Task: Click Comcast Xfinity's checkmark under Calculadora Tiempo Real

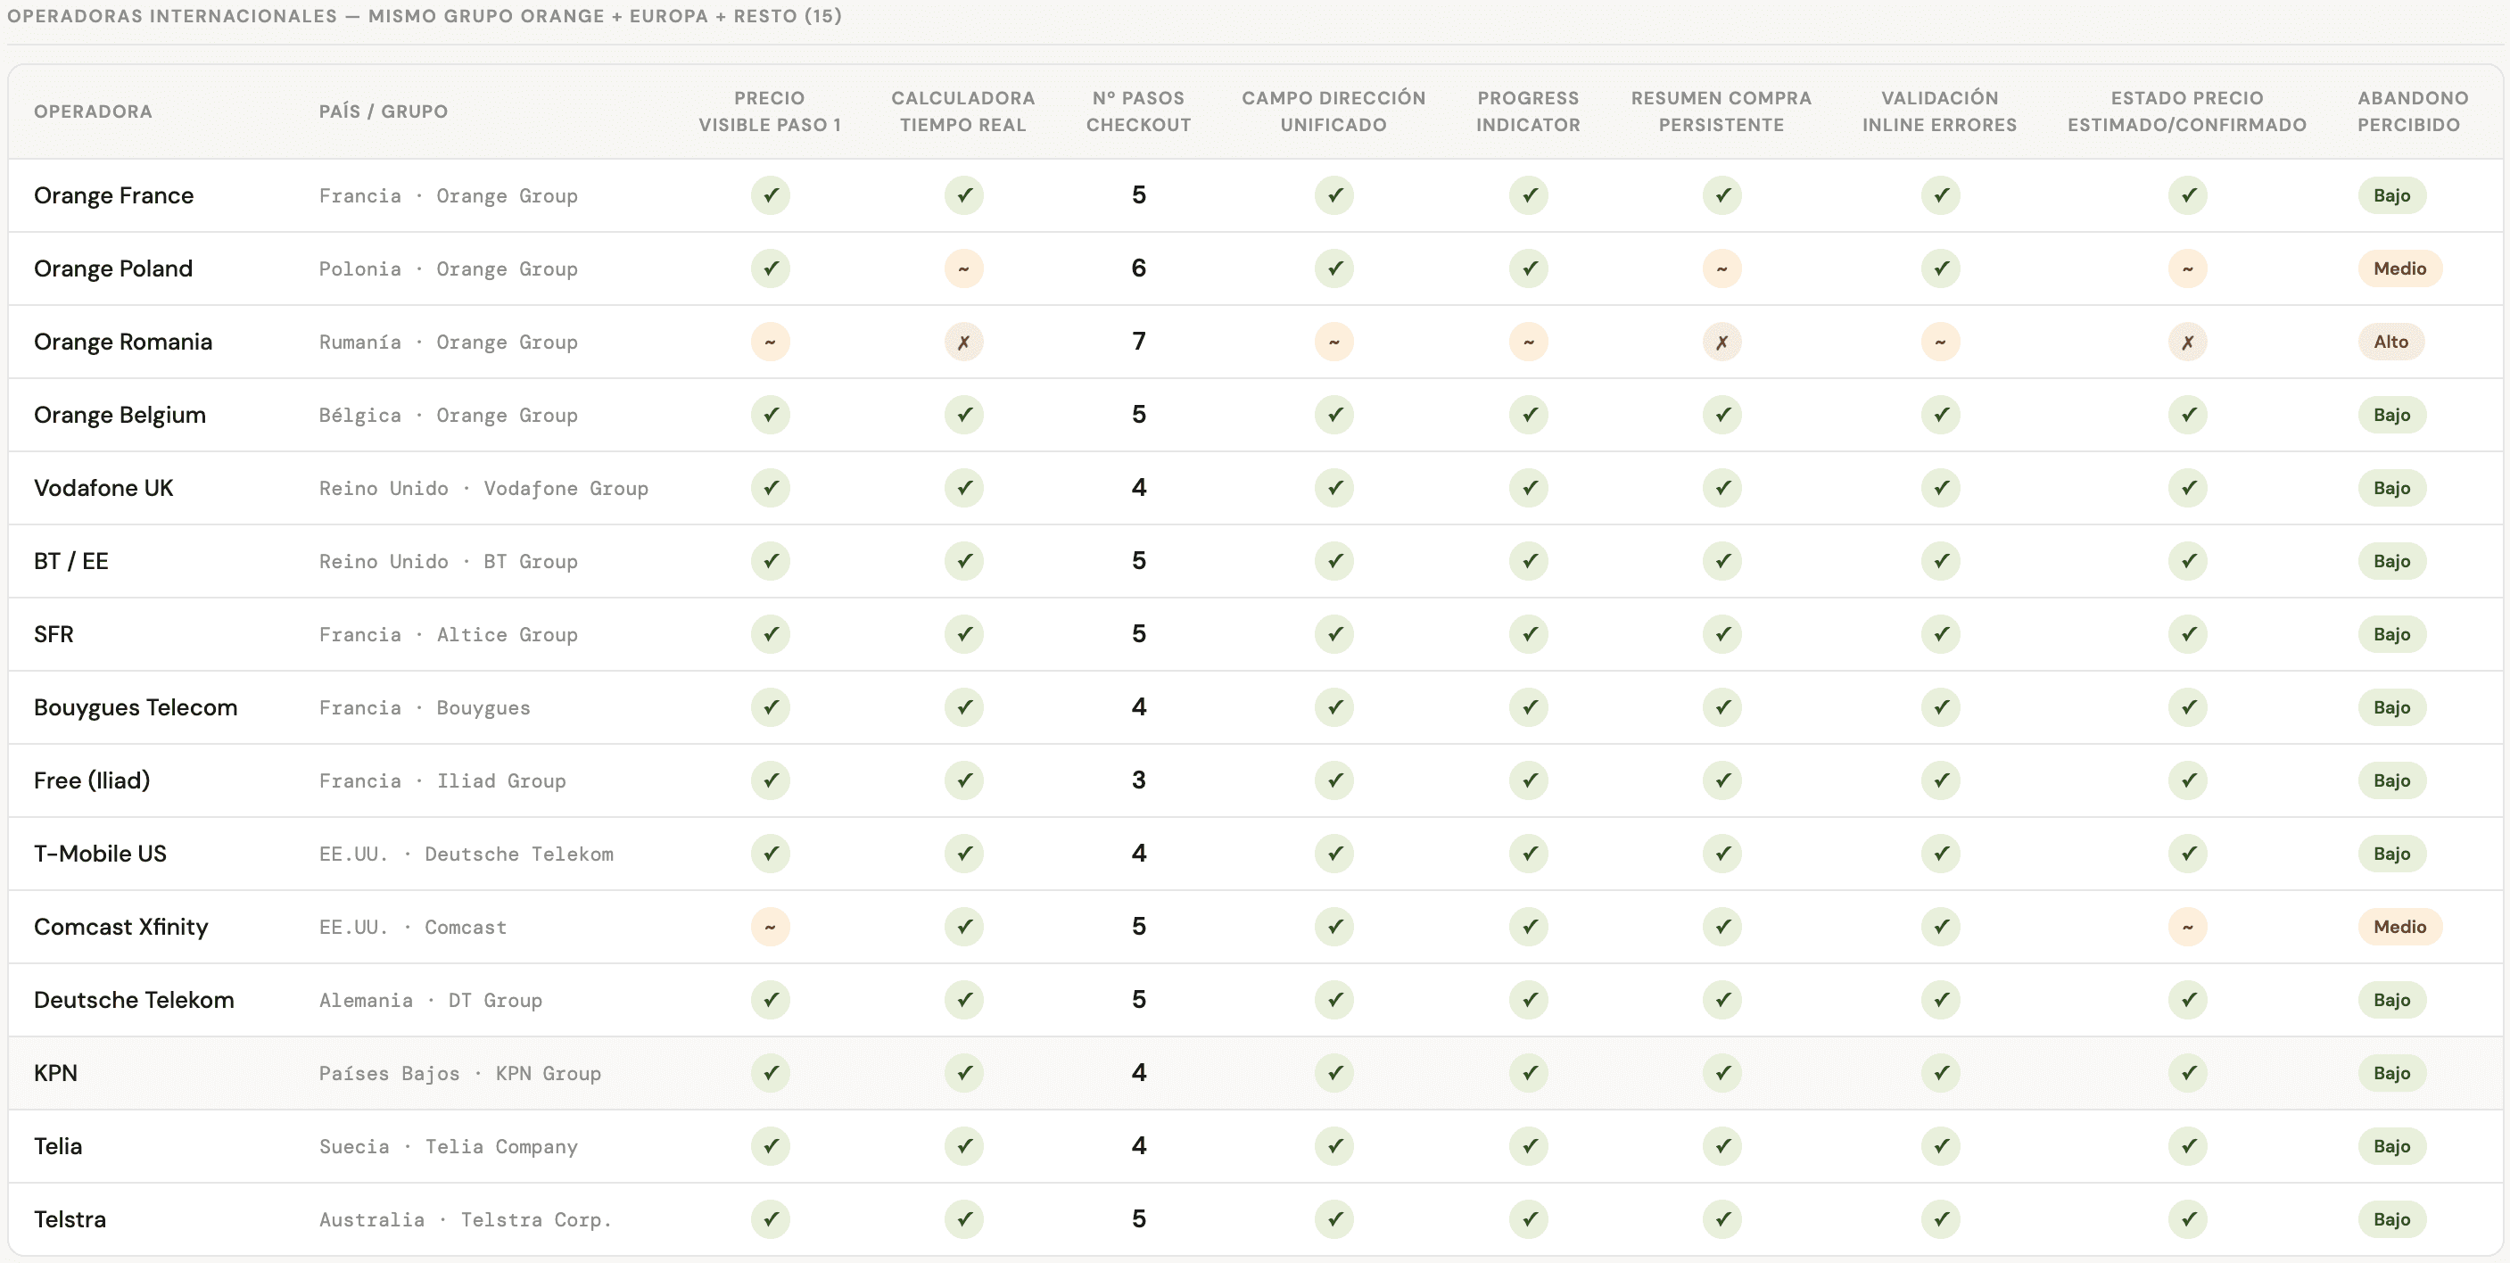Action: (x=963, y=926)
